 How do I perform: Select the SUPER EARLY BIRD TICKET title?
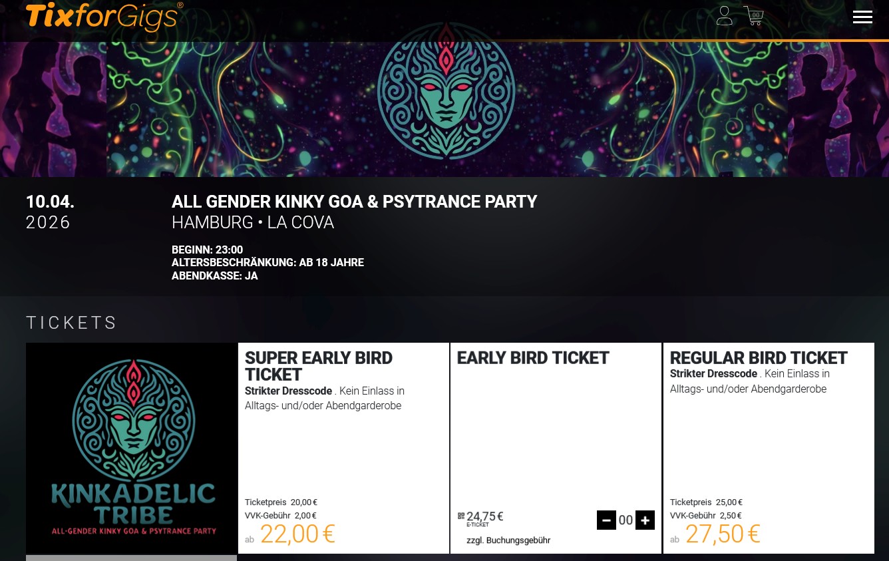(x=319, y=366)
